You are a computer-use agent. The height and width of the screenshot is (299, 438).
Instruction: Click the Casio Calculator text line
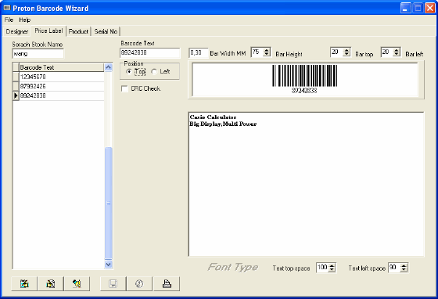pos(213,117)
